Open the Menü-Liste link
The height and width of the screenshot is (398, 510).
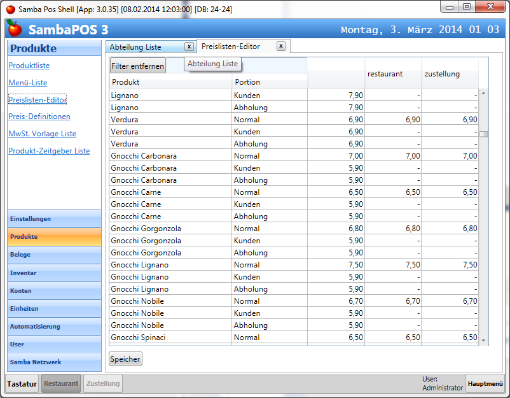28,83
